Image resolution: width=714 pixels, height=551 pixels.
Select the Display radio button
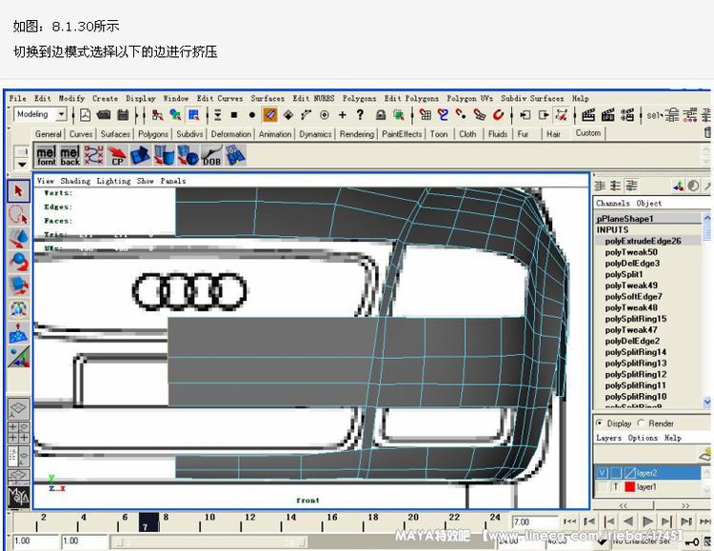(599, 423)
